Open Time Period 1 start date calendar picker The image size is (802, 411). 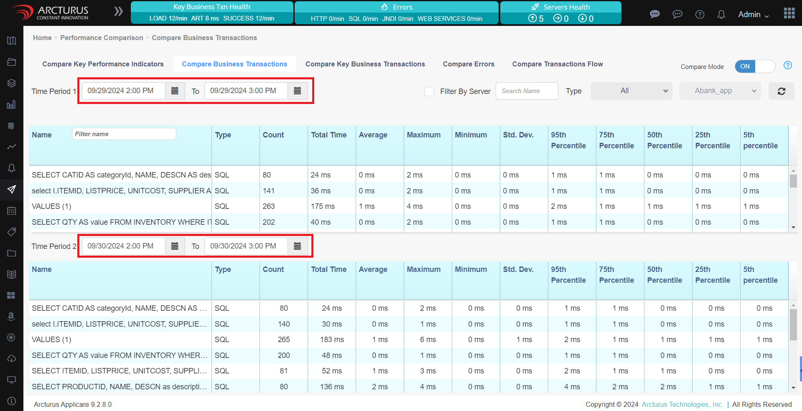(175, 91)
